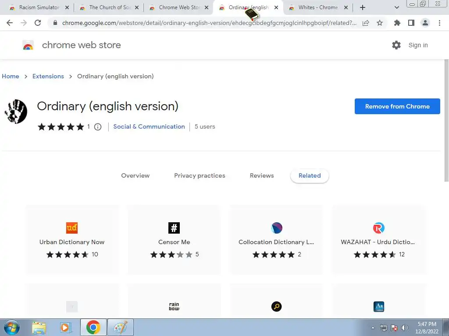Open the Extensions puzzle-piece menu
This screenshot has width=449, height=336.
[x=397, y=23]
